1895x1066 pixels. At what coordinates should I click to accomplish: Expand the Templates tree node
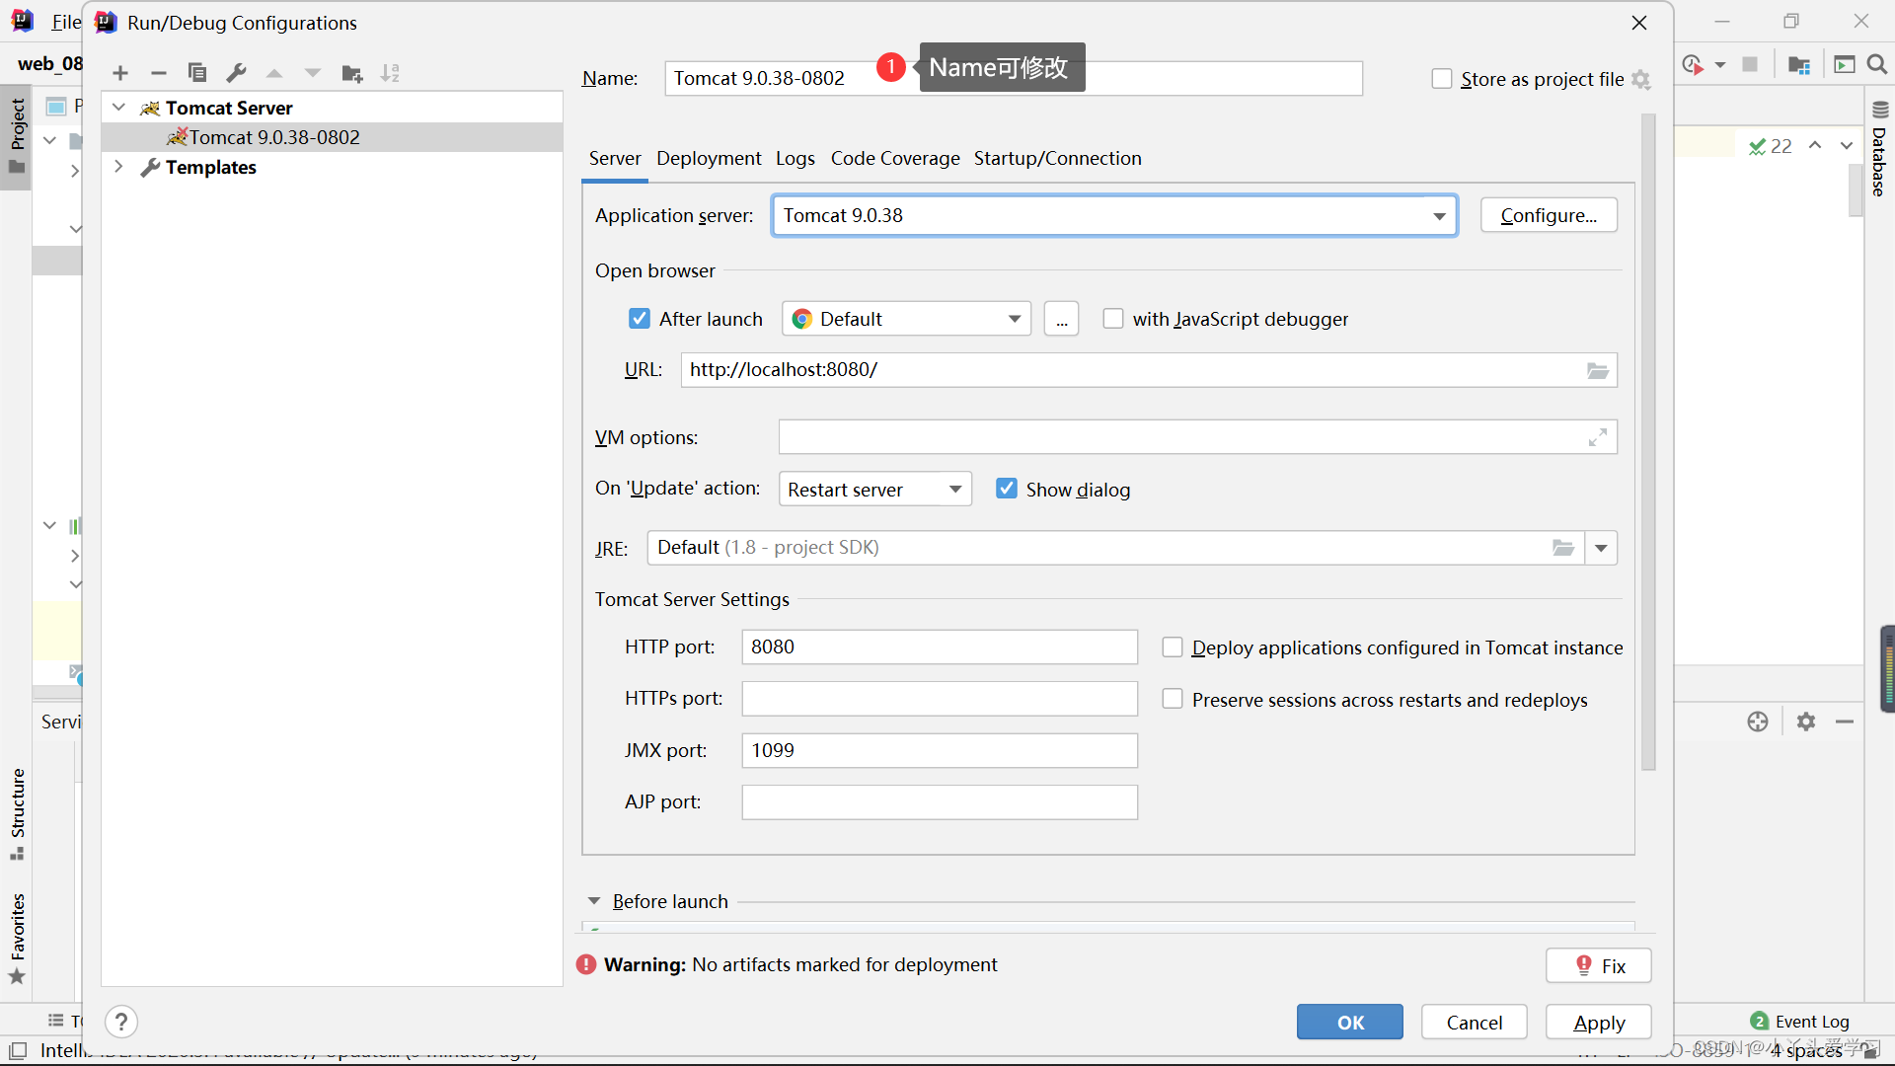click(118, 167)
